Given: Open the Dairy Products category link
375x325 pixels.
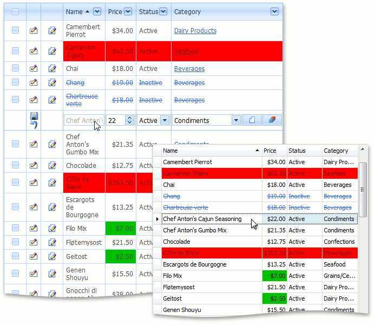Looking at the screenshot, I should tap(195, 31).
